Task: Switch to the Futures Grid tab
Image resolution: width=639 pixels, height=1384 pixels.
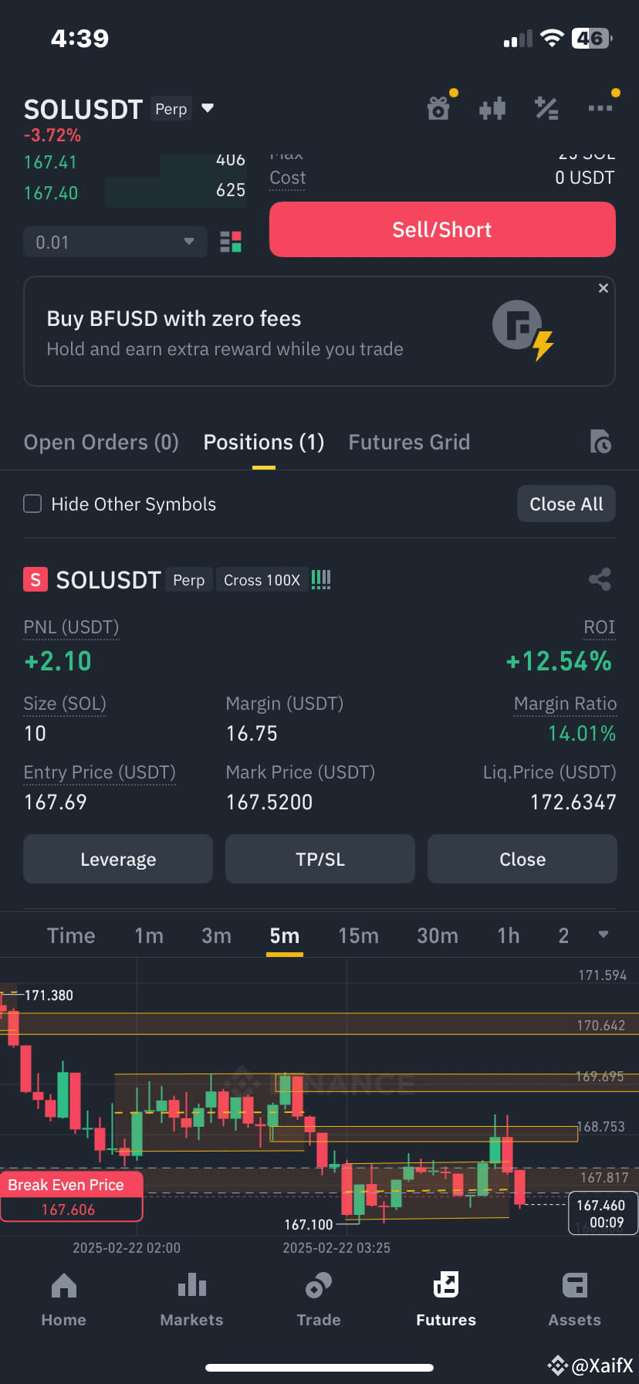Action: 409,442
